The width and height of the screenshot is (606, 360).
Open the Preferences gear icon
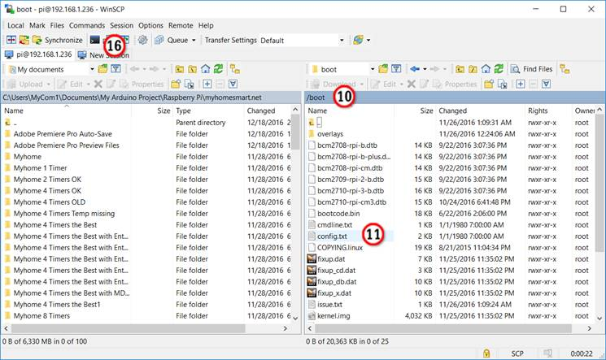pyautogui.click(x=142, y=40)
